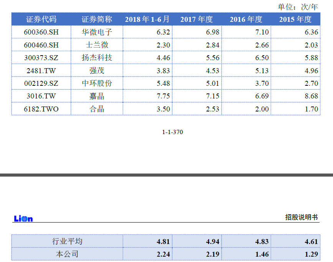Click industry average 2016 value 4.83
The image size is (333, 262).
(262, 241)
